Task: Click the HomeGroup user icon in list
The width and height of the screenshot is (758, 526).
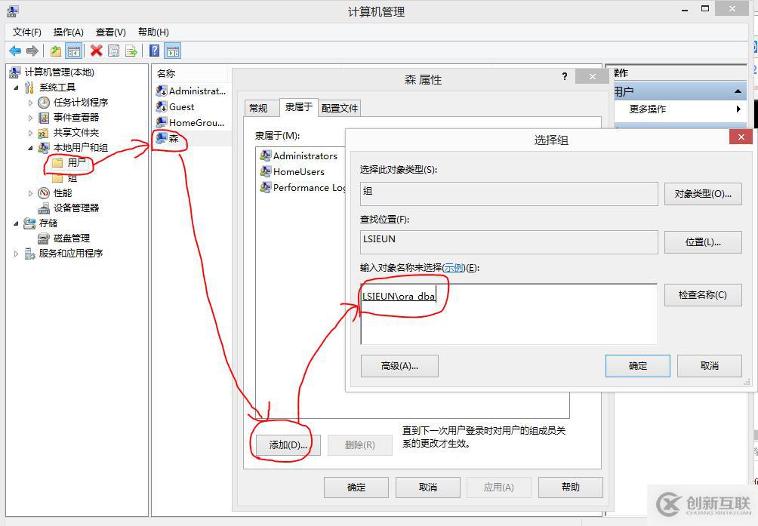Action: pyautogui.click(x=162, y=123)
